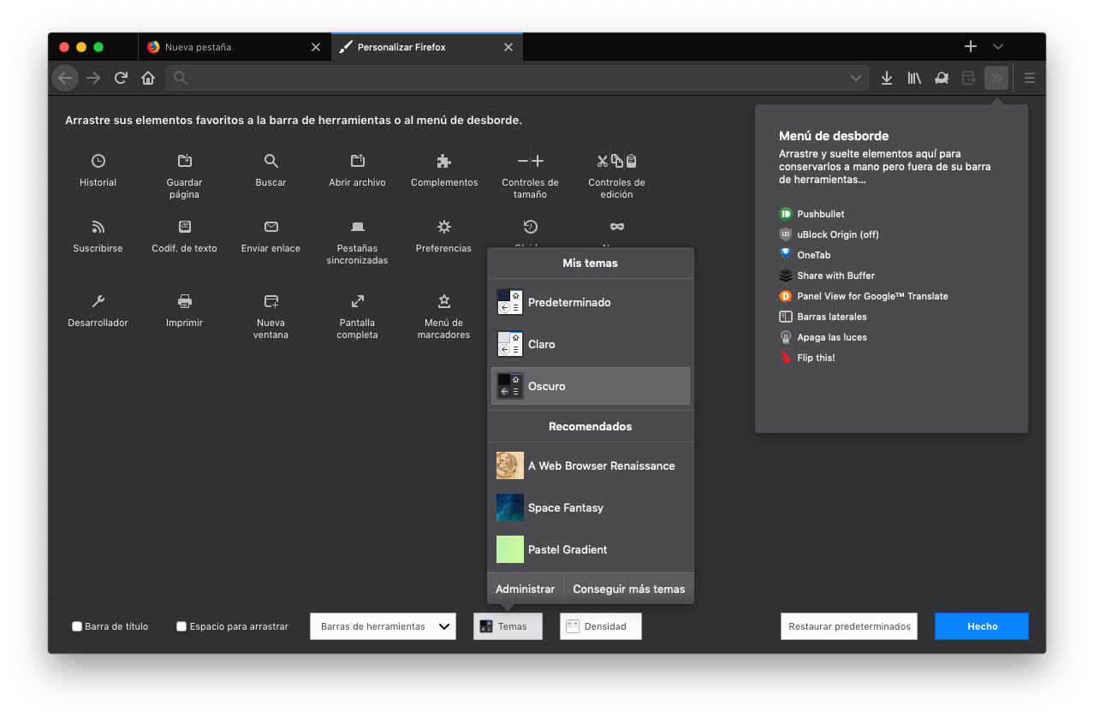Click the Controles de edición icons

pos(617,161)
